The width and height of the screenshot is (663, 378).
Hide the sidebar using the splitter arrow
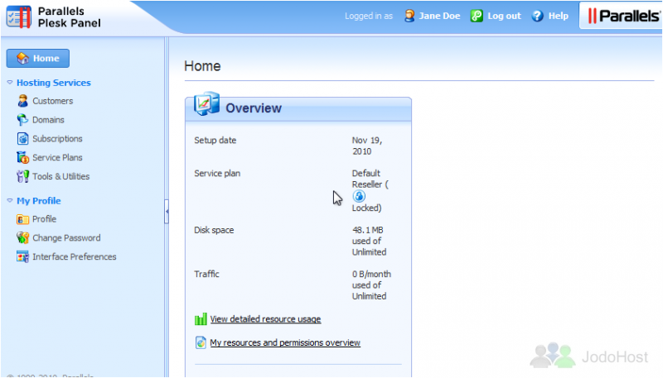(167, 212)
